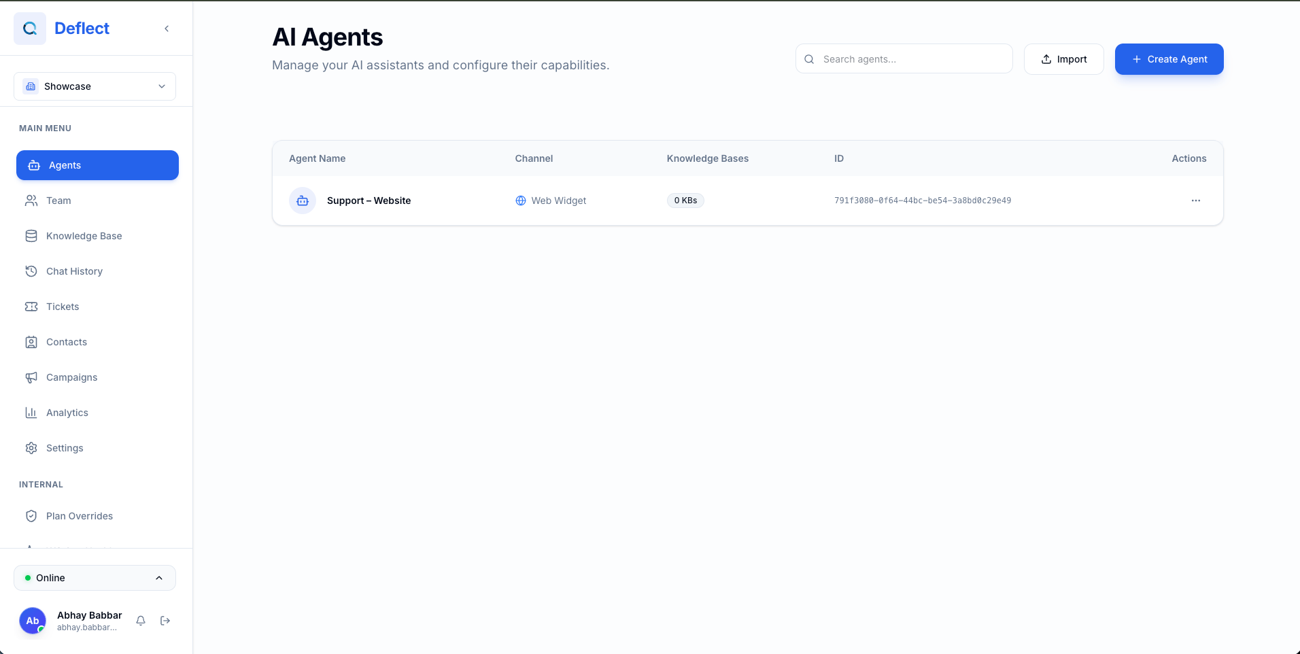Click the Deflect brand name
This screenshot has width=1300, height=654.
point(82,29)
